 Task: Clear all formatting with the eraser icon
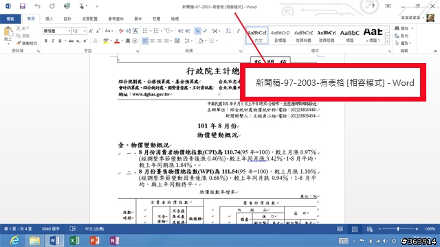coord(121,31)
